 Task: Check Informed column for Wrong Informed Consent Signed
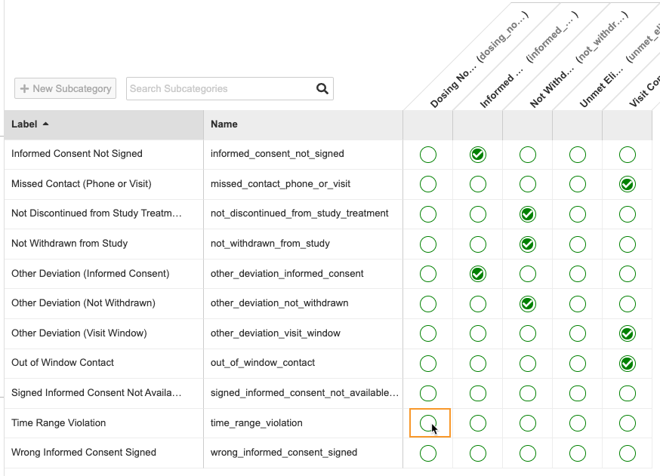click(x=477, y=453)
